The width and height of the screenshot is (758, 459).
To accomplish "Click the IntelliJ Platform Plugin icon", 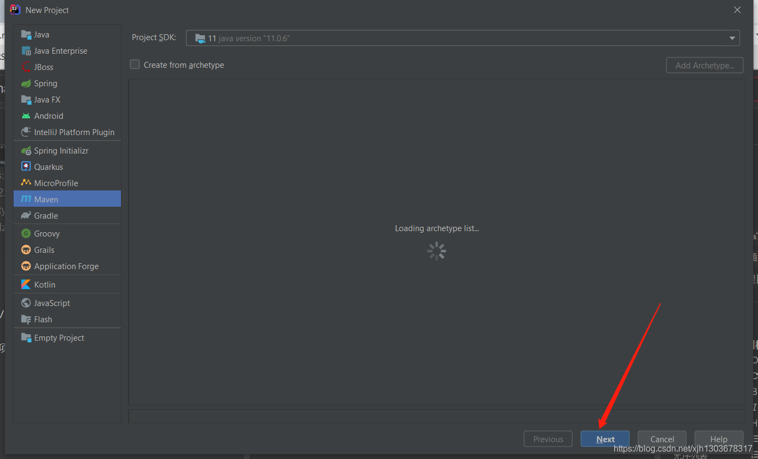I will [x=26, y=132].
